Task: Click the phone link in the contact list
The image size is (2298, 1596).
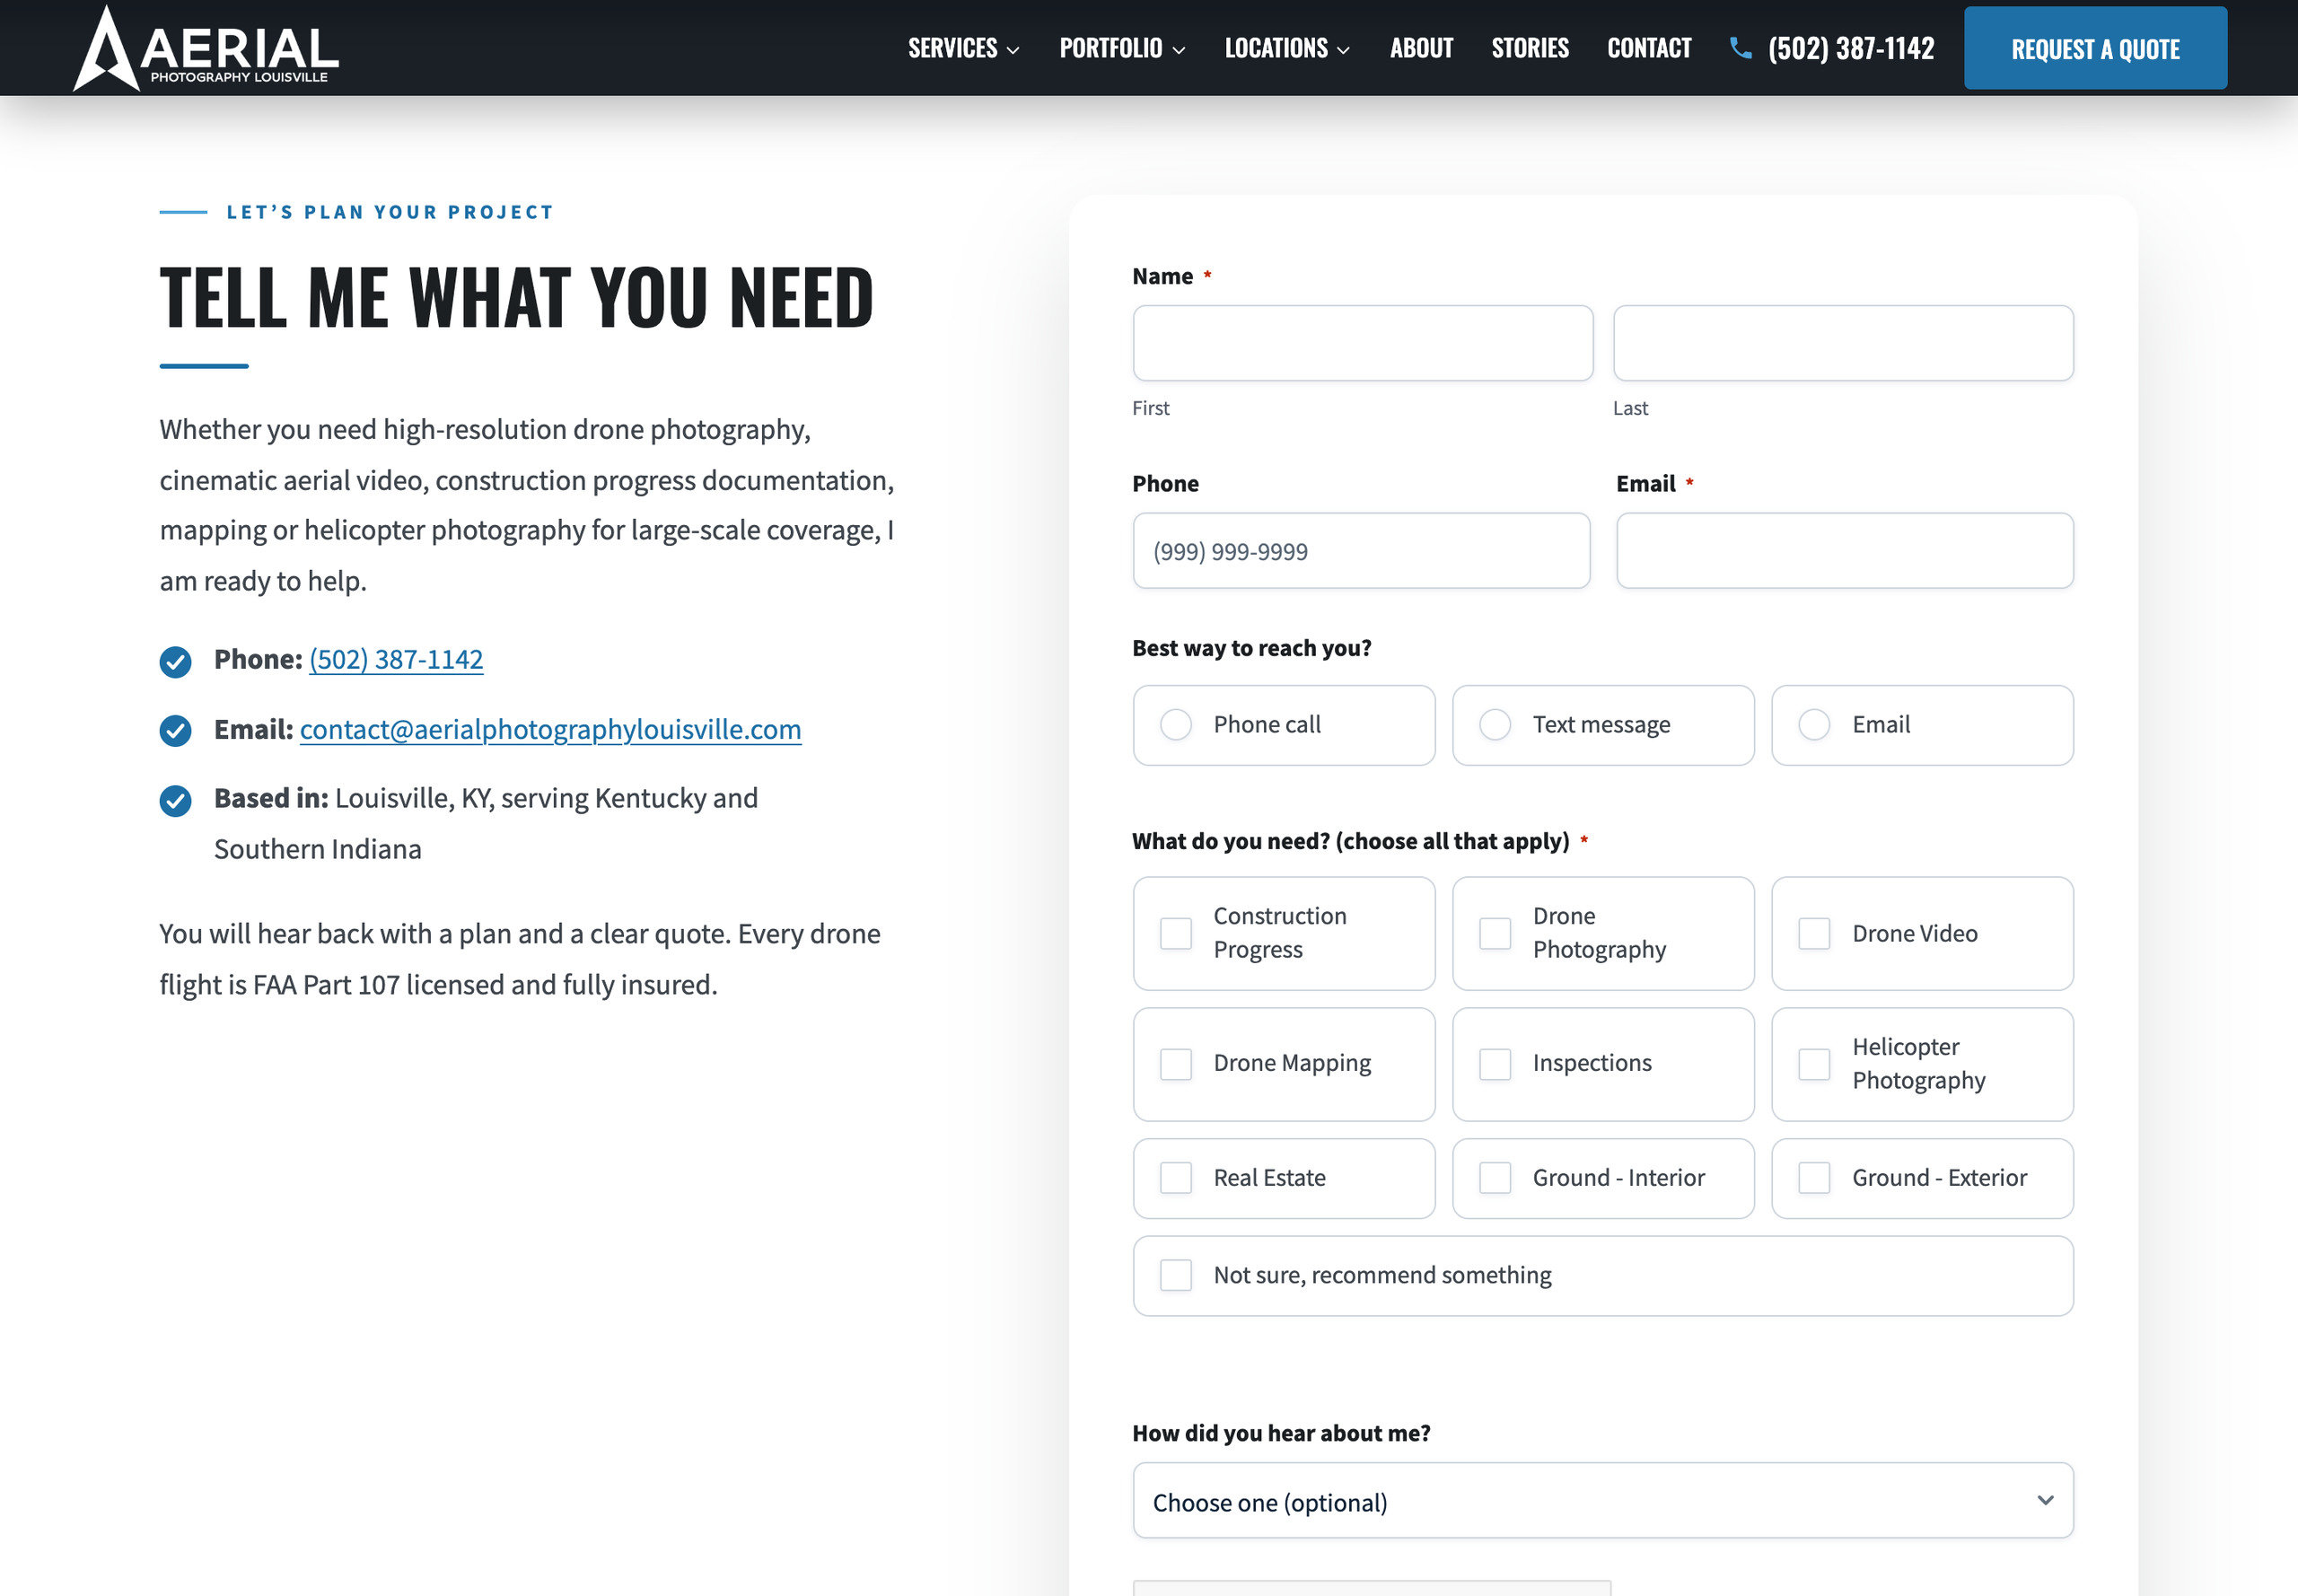Action: pos(396,660)
